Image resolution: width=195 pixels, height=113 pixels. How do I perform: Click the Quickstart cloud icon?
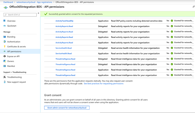(x=4, y=26)
